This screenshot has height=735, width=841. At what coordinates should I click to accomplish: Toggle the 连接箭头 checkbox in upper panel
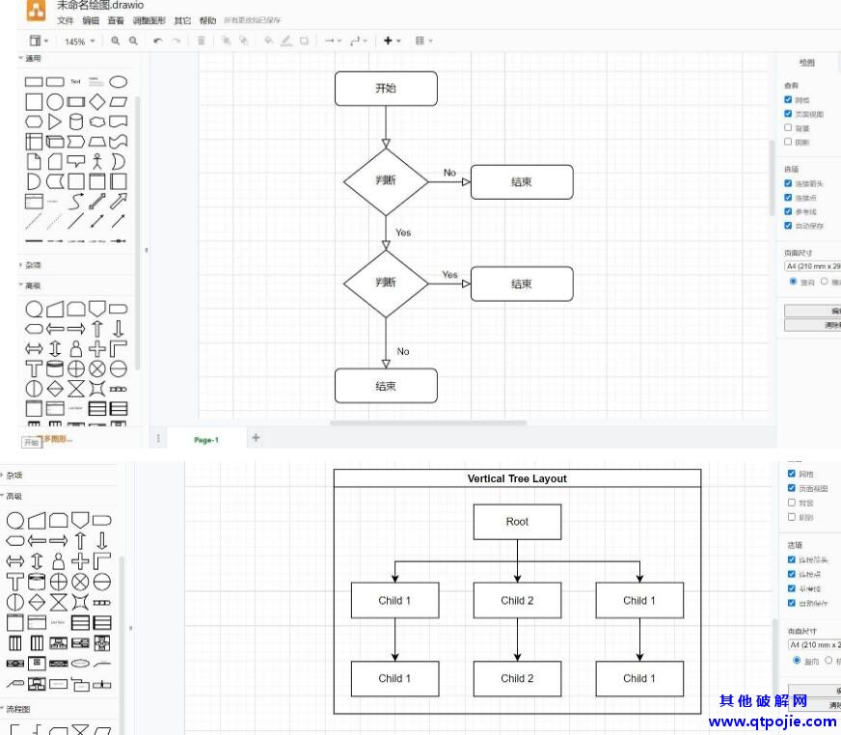(x=788, y=183)
